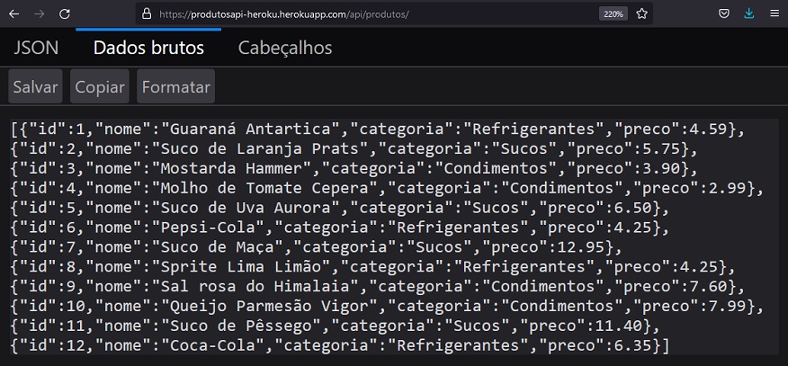Click the Coca-Cola entry in raw data
This screenshot has height=366, width=788.
340,345
